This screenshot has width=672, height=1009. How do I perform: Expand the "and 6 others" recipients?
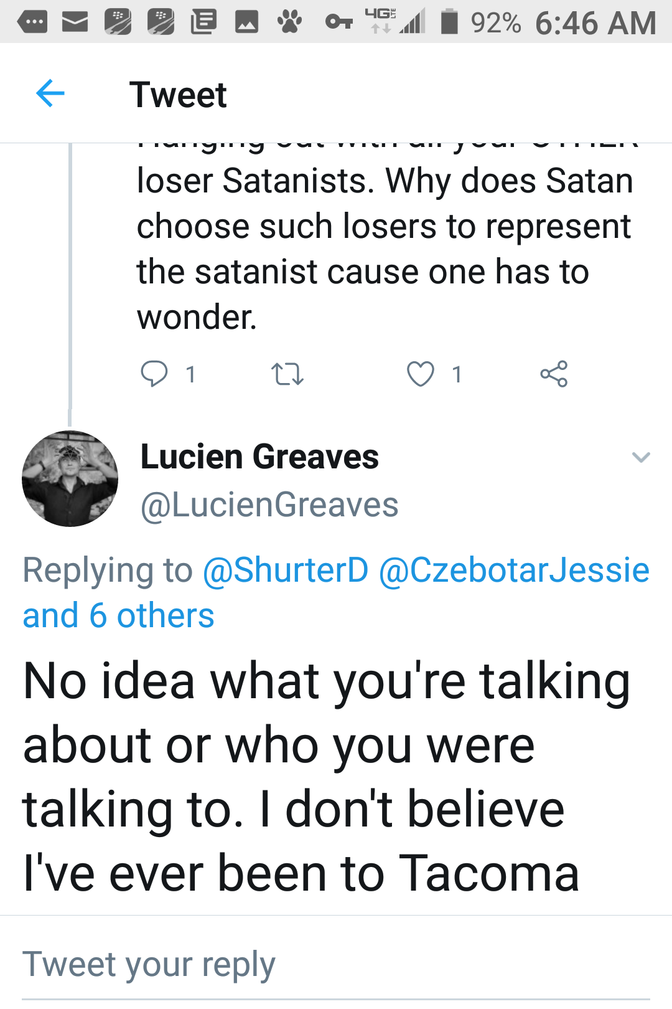click(x=118, y=616)
